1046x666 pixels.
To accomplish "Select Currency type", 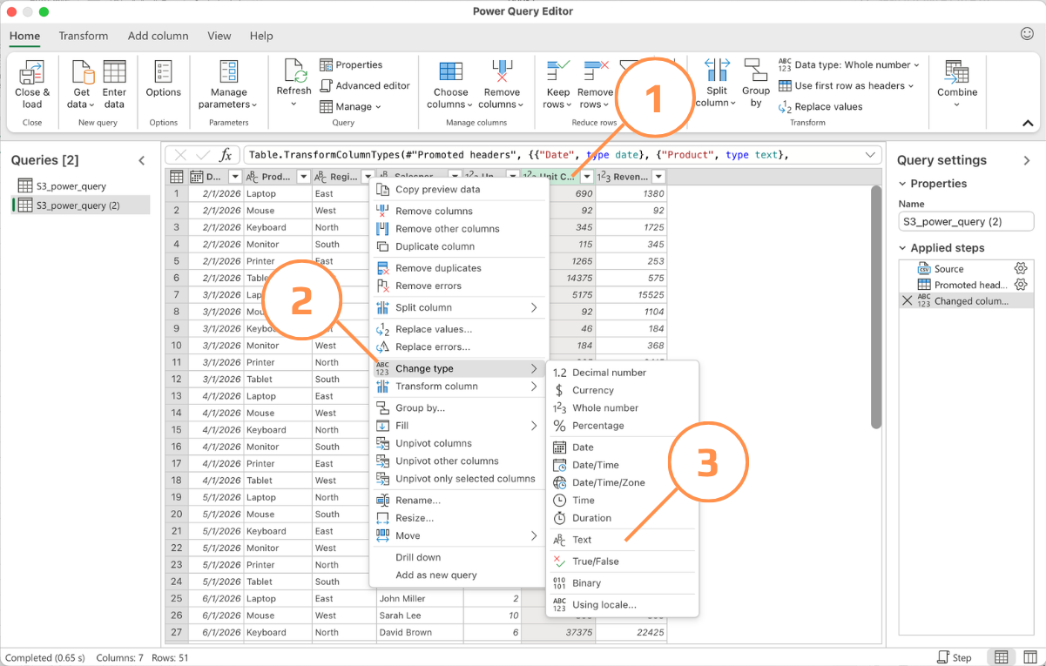I will tap(623, 390).
